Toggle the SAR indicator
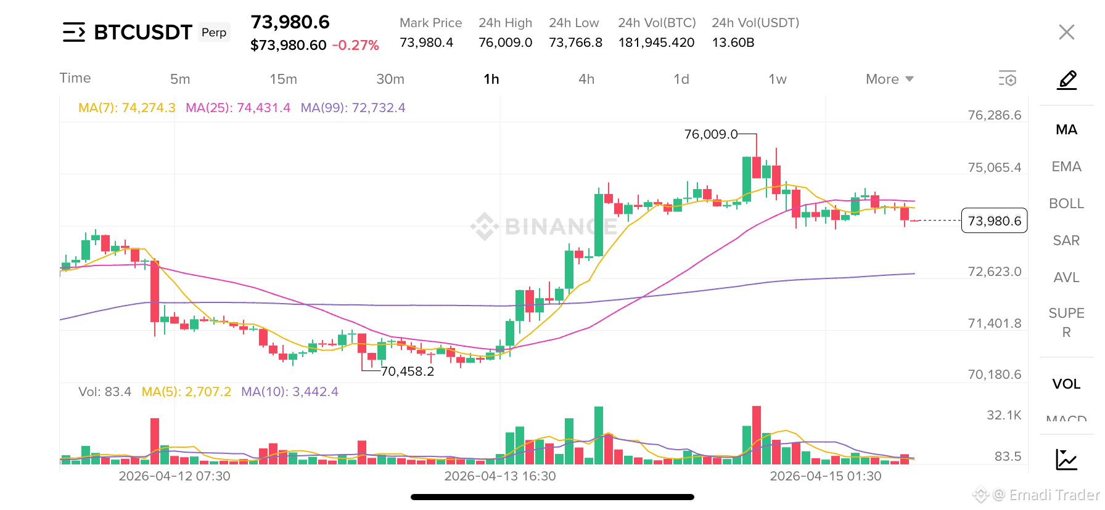Image resolution: width=1105 pixels, height=510 pixels. click(1066, 240)
